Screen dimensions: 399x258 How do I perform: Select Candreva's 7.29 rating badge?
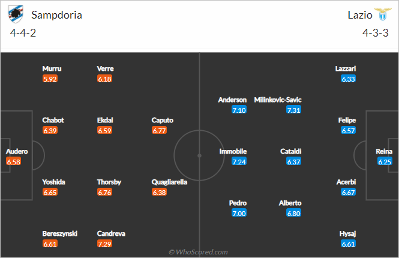coord(105,244)
